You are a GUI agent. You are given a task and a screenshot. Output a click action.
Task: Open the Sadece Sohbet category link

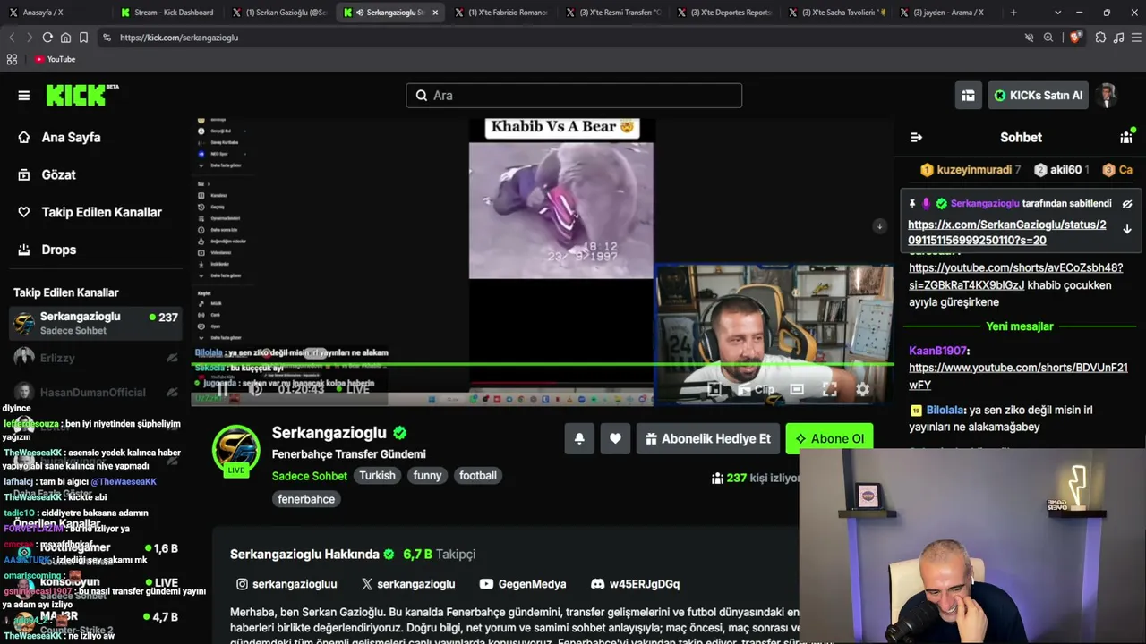click(x=310, y=476)
